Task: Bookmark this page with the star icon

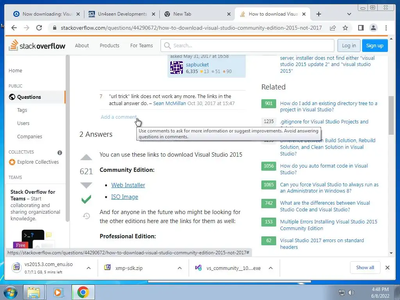Action: click(345, 28)
